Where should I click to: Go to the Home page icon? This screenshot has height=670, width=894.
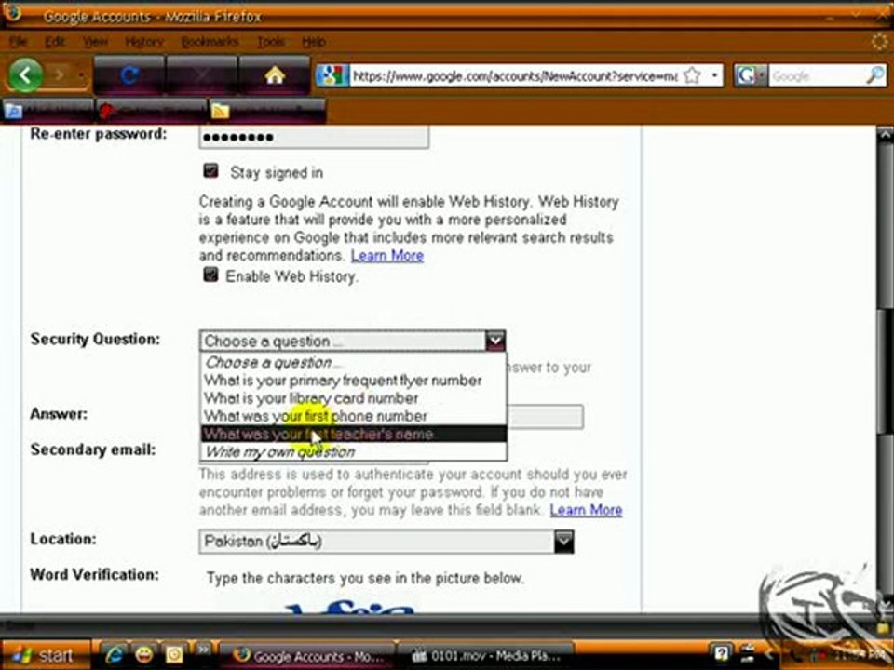tap(274, 74)
